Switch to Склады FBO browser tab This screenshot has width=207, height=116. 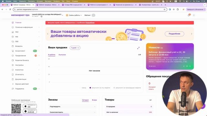click(73, 5)
